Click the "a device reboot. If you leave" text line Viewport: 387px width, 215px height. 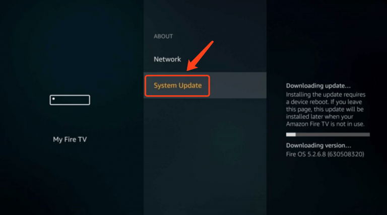click(324, 102)
